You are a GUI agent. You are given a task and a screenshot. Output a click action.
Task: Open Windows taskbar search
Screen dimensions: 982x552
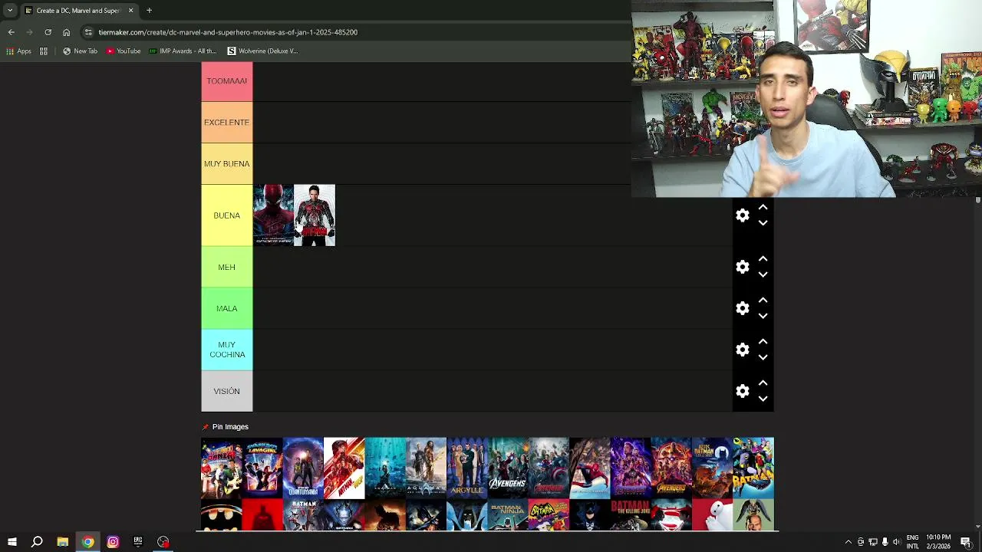tap(37, 542)
